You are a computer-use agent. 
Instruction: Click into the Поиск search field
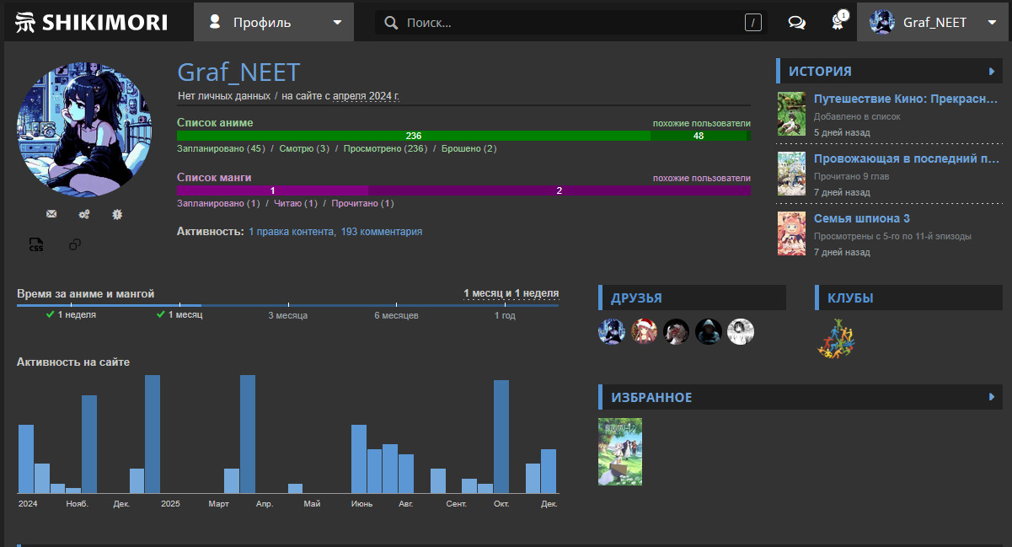[x=569, y=23]
